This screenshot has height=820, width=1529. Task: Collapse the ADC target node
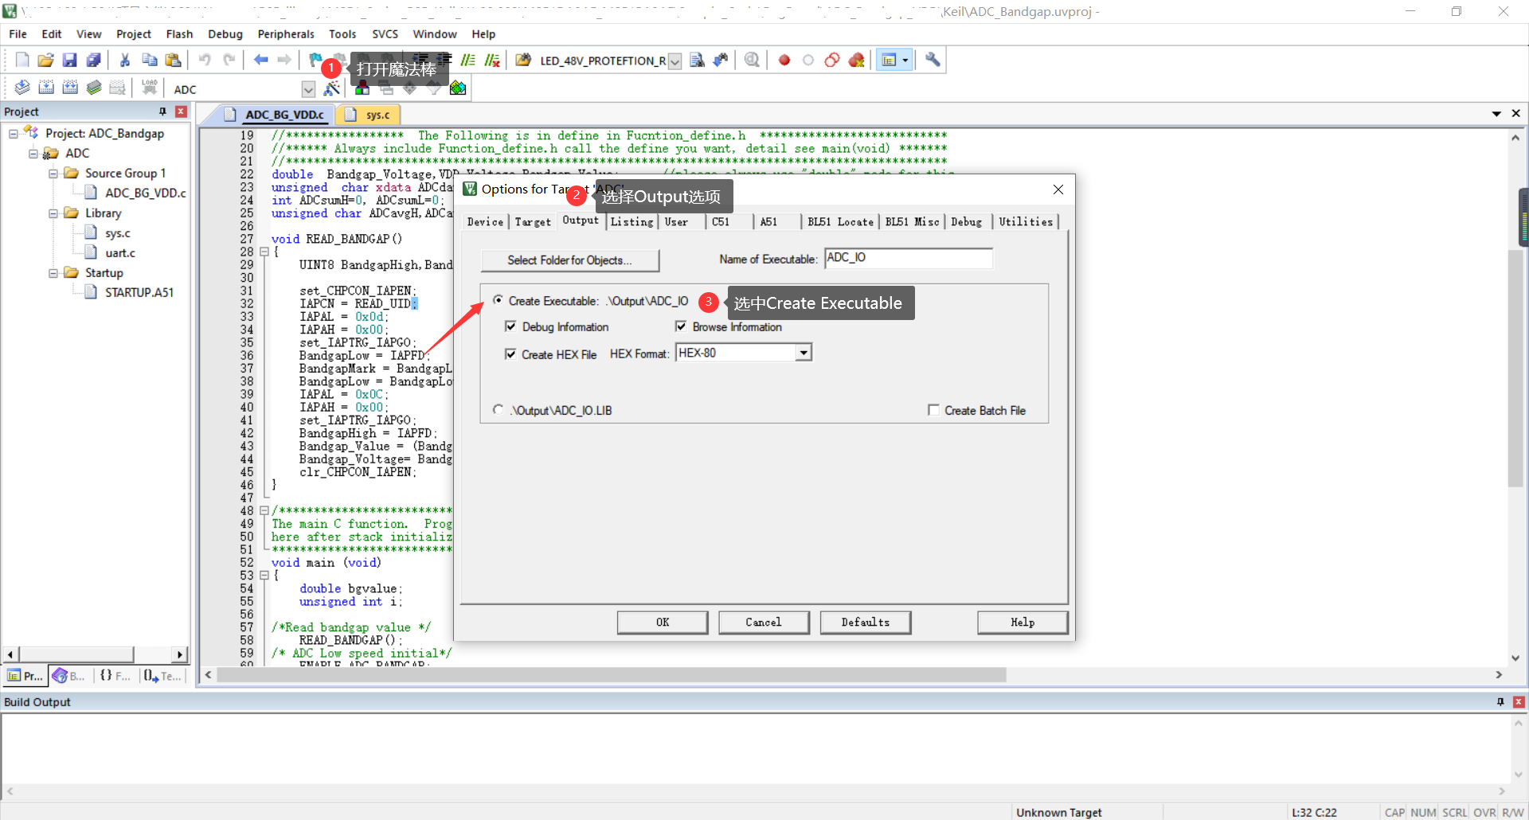(x=33, y=154)
